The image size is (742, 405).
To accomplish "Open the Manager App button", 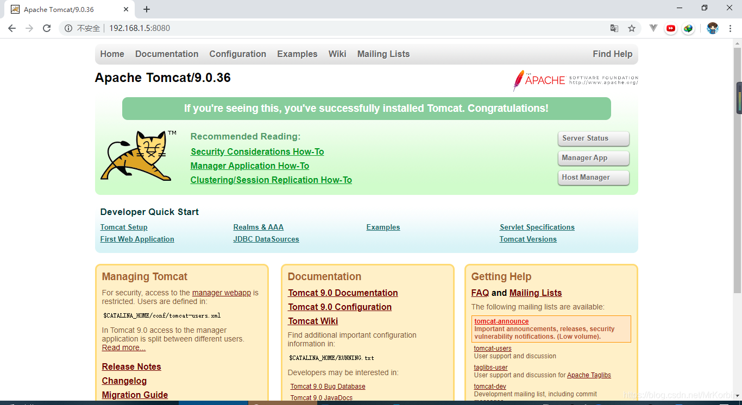I will pos(593,158).
